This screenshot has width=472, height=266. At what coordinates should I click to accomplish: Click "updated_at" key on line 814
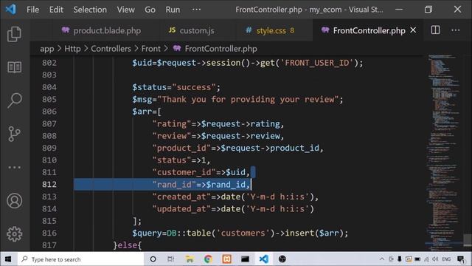click(x=181, y=208)
